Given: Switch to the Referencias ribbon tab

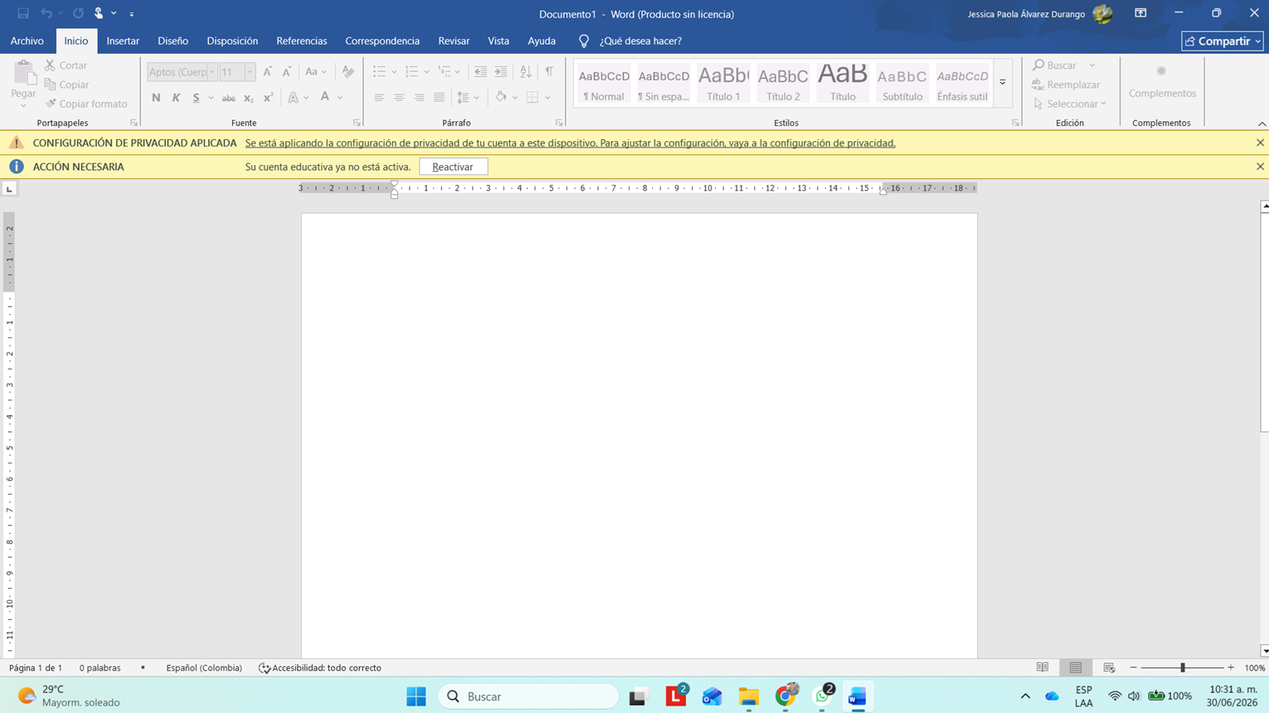Looking at the screenshot, I should 301,41.
